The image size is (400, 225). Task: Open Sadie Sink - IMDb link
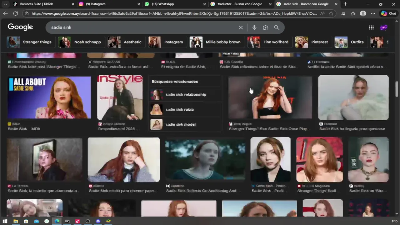coord(24,129)
